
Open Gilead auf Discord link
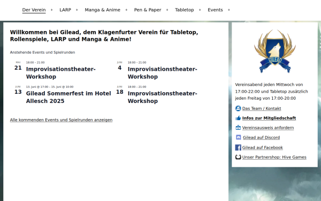261,138
